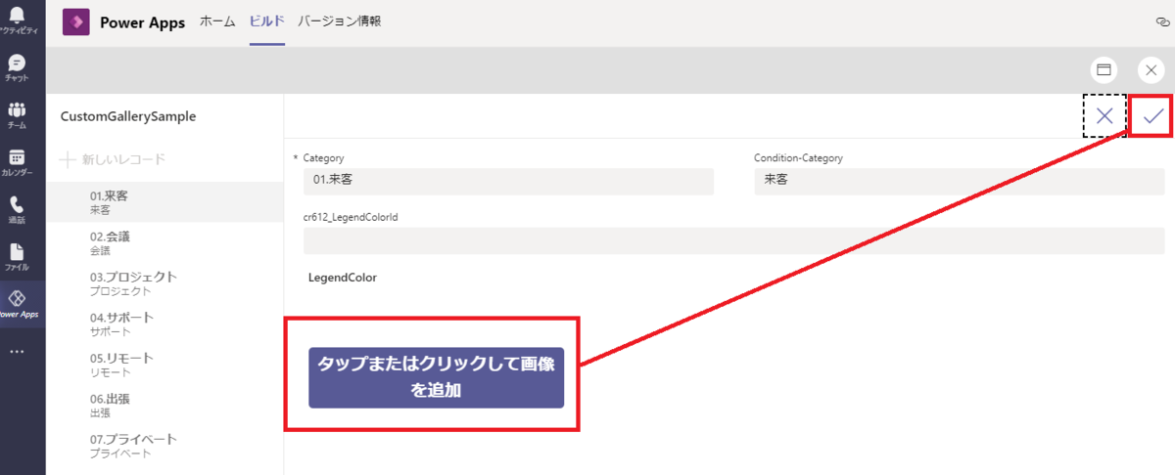Click the cr612_LegendColorId label
Screen dimensions: 1175x475
[x=351, y=217]
